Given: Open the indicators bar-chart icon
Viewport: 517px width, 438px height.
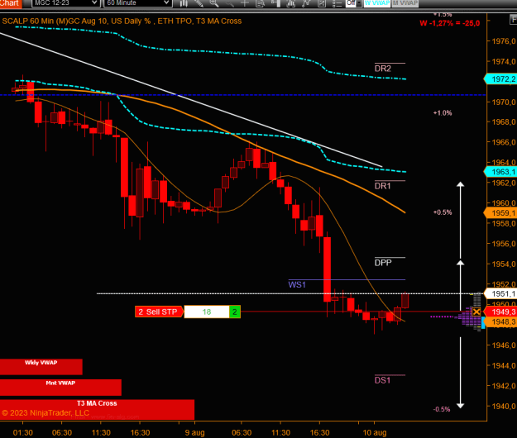Looking at the screenshot, I should (291, 3).
